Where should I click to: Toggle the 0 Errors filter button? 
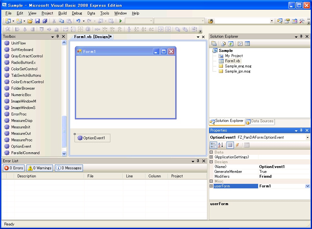(x=14, y=168)
